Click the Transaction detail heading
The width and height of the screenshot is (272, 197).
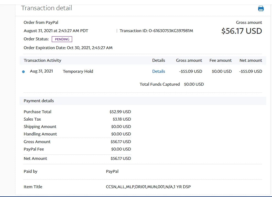[x=47, y=8]
